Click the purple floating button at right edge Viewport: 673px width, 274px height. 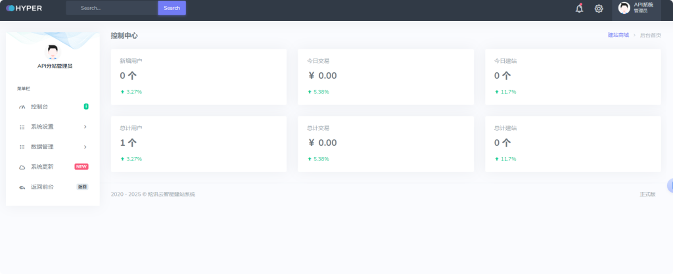point(670,186)
